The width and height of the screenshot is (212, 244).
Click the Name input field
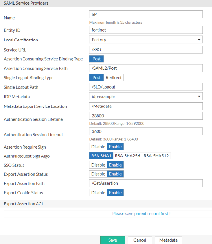coord(145,14)
